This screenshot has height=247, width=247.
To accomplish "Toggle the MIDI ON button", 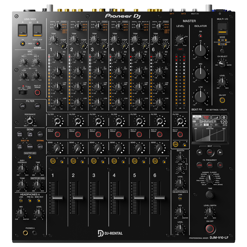I will pyautogui.click(x=23, y=44).
